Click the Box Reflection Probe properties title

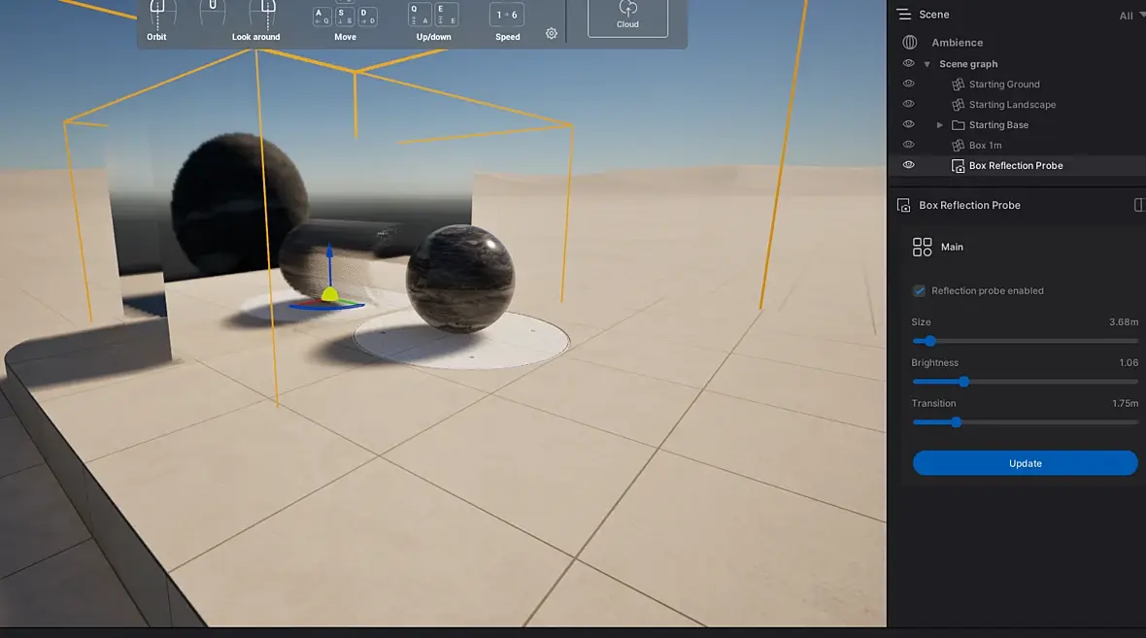point(969,205)
